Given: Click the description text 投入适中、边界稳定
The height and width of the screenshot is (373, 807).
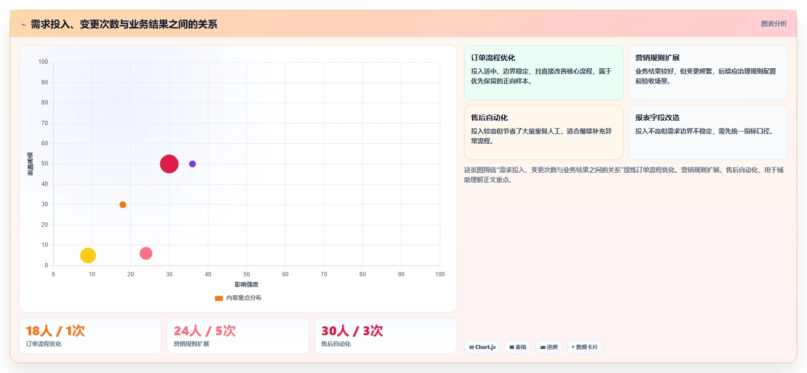Looking at the screenshot, I should point(541,76).
